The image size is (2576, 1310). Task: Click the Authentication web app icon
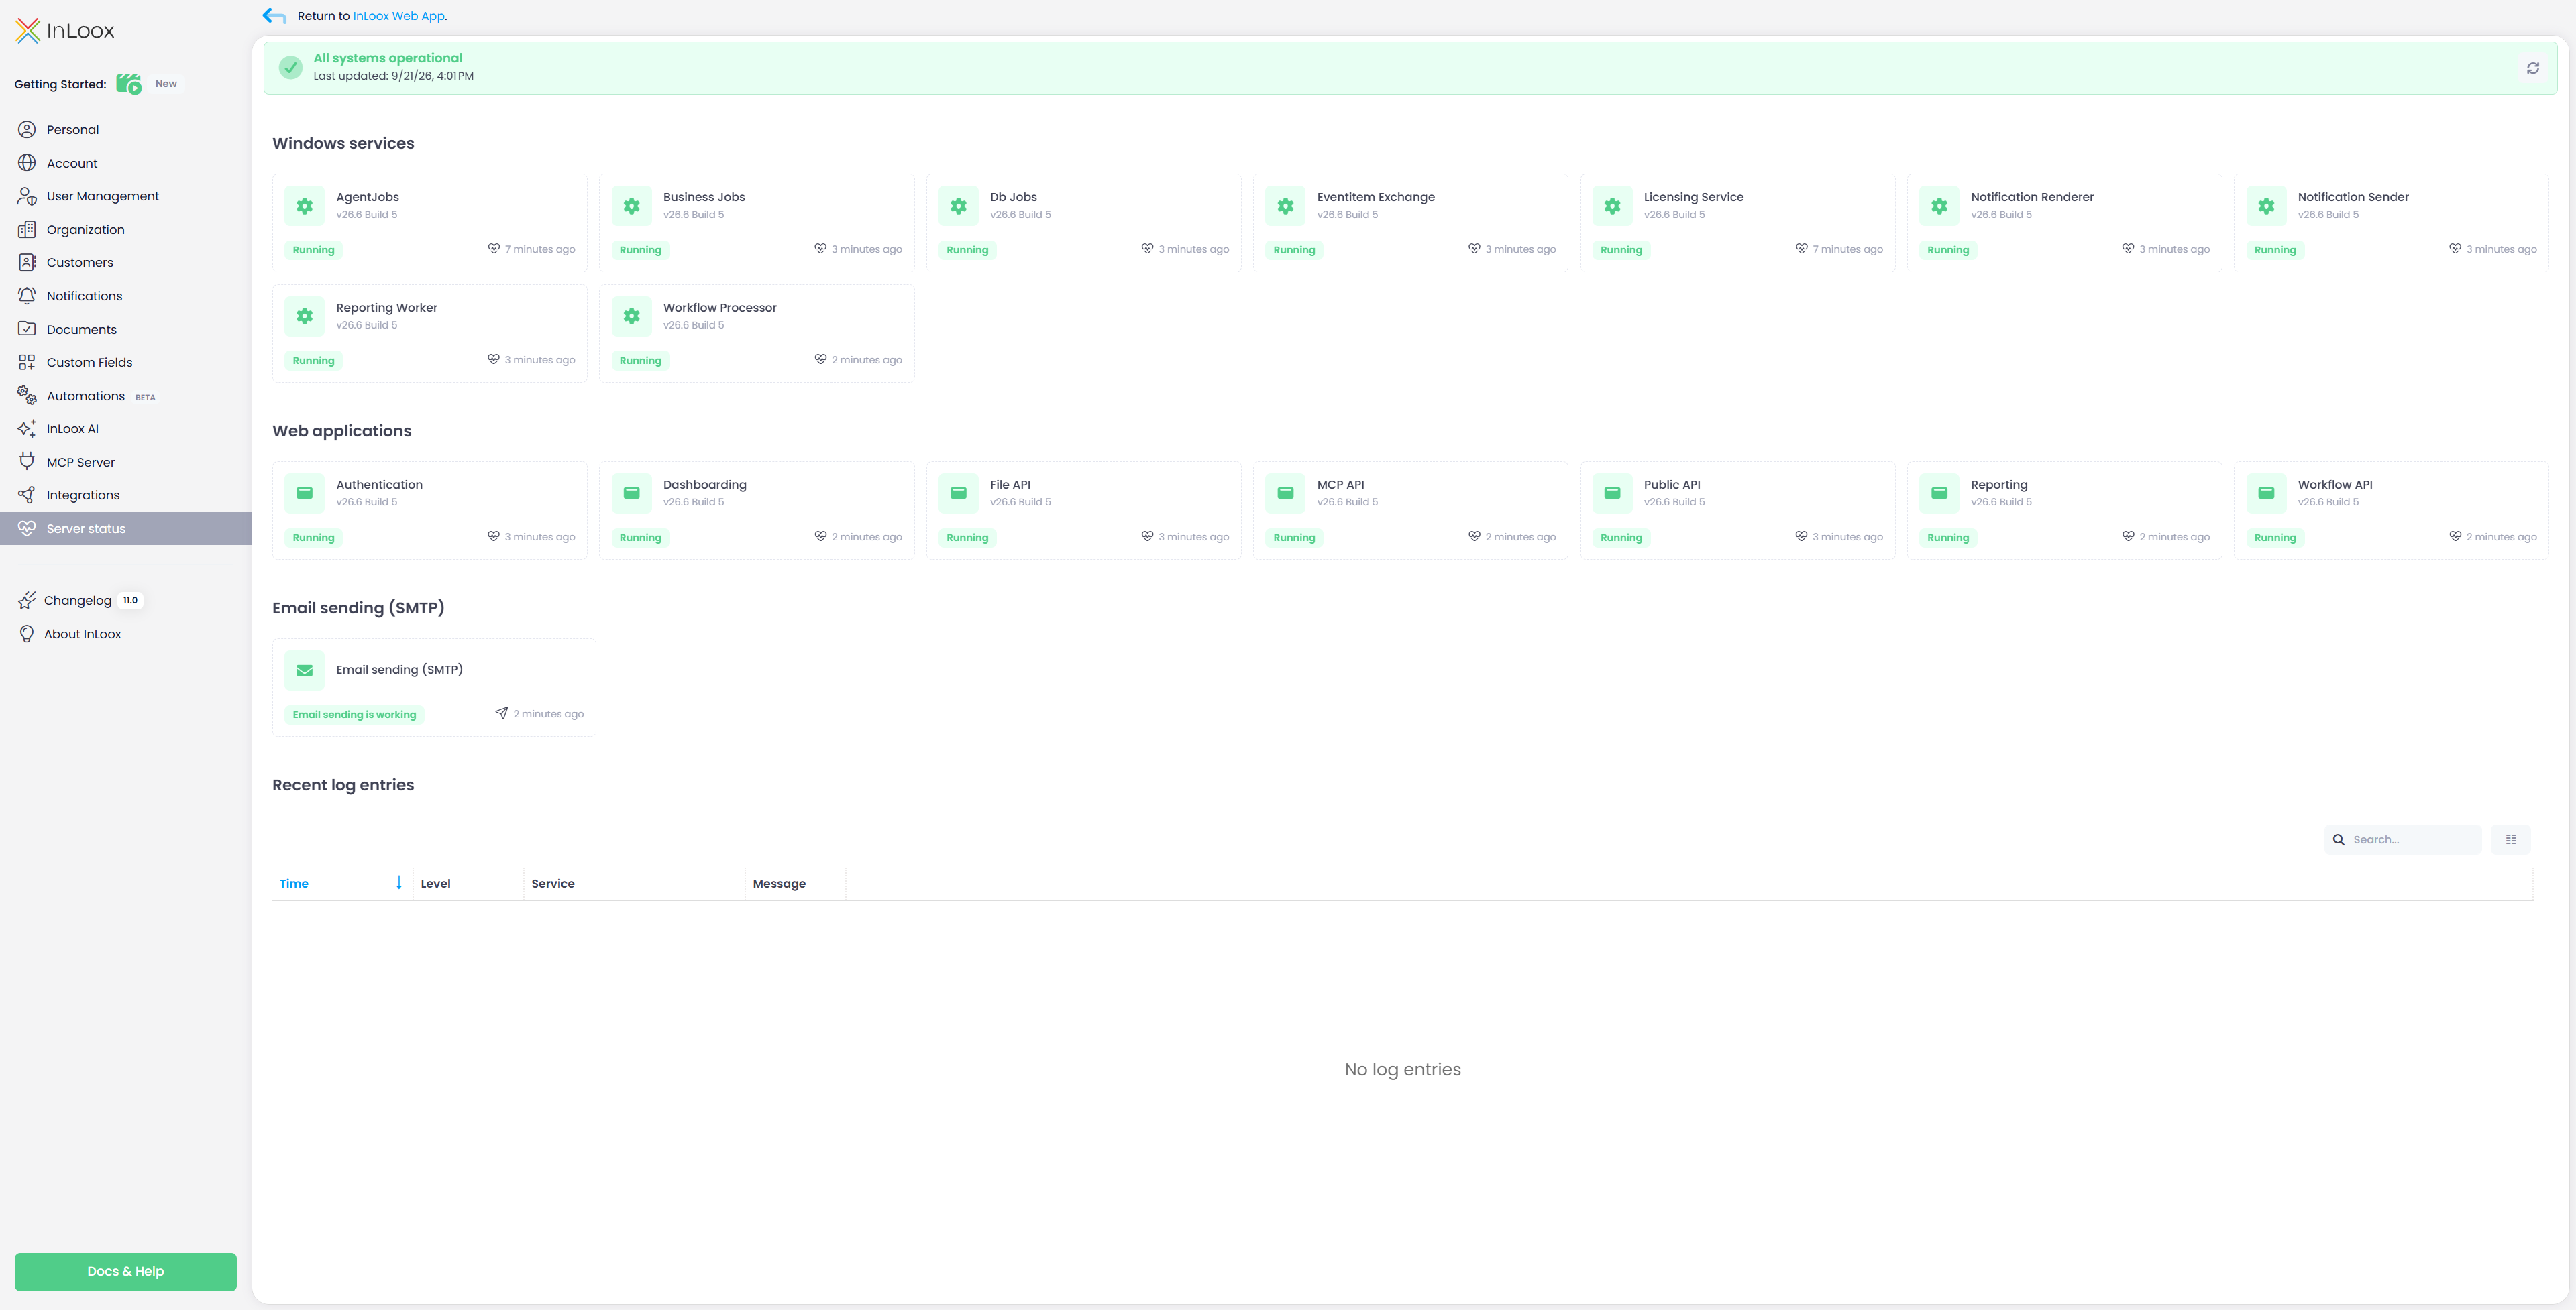pyautogui.click(x=305, y=493)
